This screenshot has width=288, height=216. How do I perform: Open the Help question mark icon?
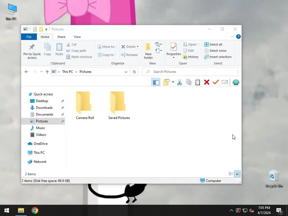point(238,37)
